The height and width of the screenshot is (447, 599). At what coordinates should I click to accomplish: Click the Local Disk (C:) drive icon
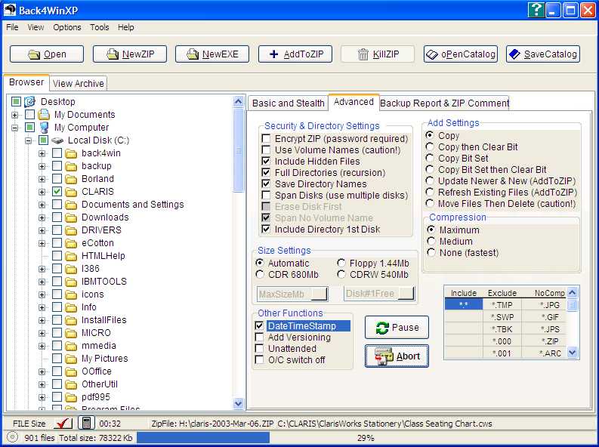pos(57,140)
